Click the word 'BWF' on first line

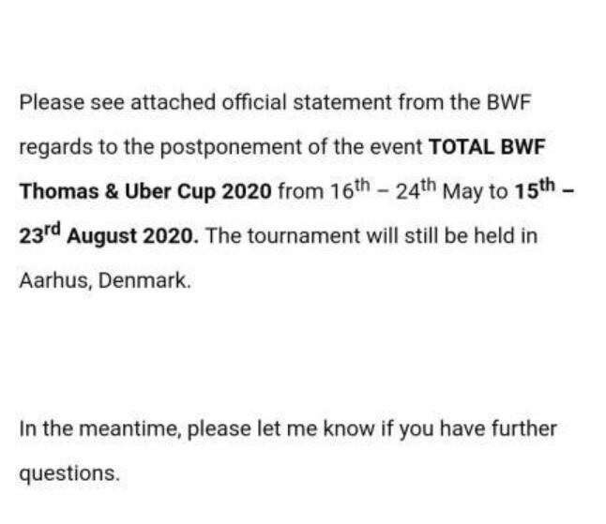pyautogui.click(x=509, y=103)
